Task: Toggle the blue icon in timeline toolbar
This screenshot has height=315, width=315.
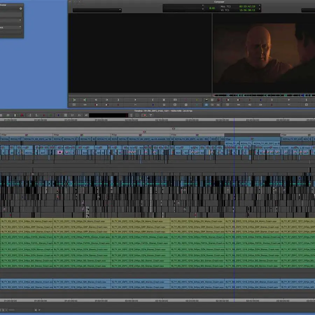Action: tap(58, 115)
